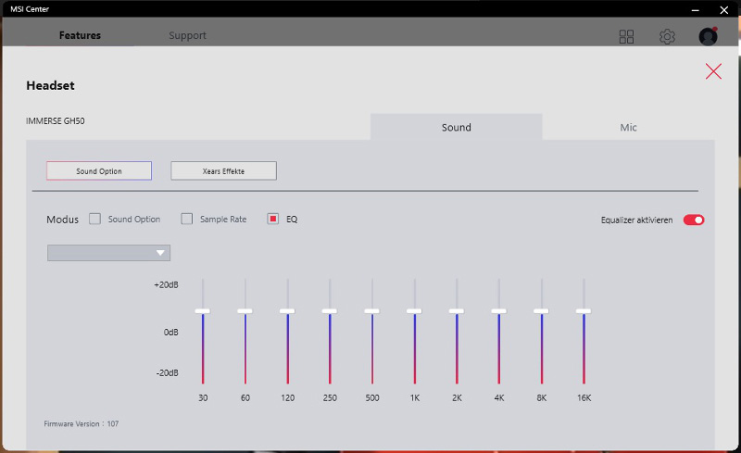Select the Xears Effekte button
The height and width of the screenshot is (453, 741).
[x=223, y=170]
